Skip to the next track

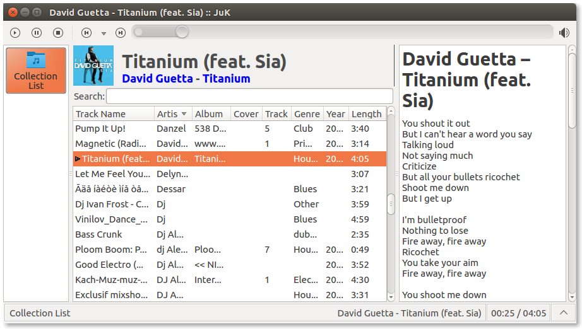(120, 32)
